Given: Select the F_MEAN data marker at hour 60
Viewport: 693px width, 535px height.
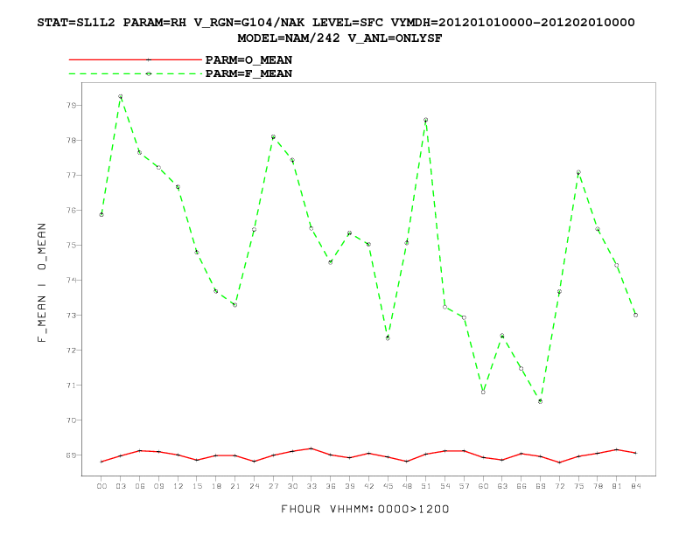Looking at the screenshot, I should [483, 392].
